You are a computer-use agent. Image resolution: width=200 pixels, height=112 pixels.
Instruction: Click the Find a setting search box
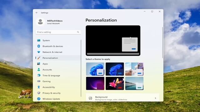[x=58, y=32]
